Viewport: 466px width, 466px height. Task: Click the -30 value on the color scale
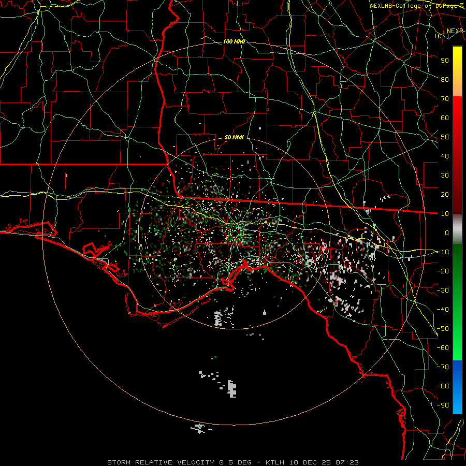pos(443,290)
